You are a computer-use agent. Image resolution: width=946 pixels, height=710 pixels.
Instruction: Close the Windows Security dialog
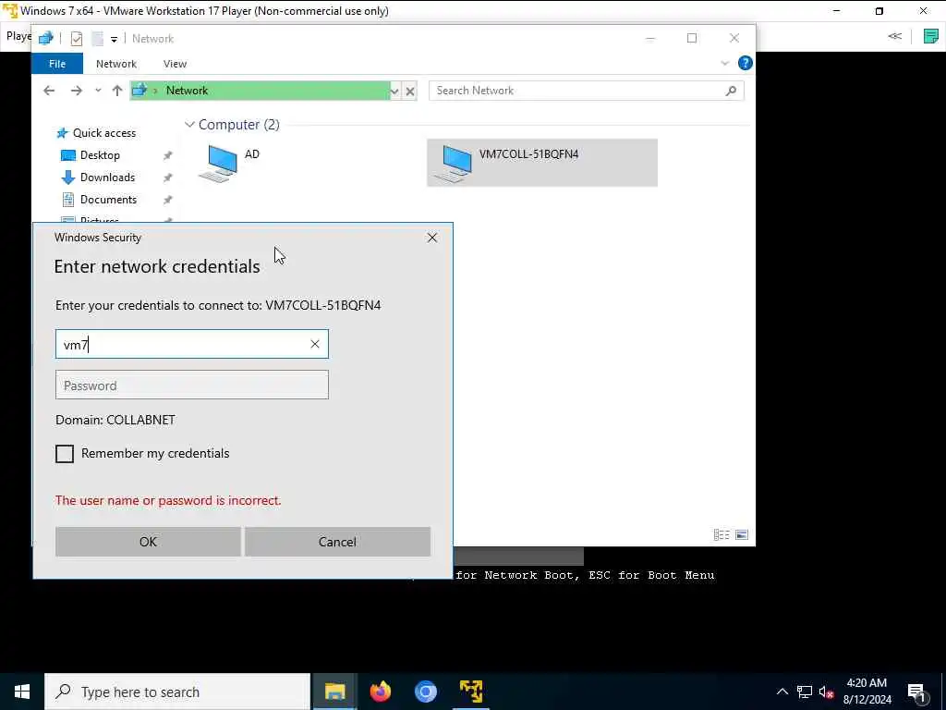(432, 238)
